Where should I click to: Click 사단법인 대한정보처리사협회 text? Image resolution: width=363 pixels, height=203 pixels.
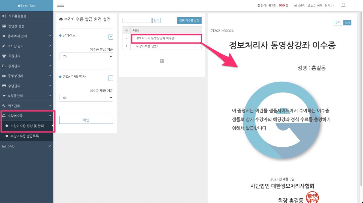pos(282,186)
